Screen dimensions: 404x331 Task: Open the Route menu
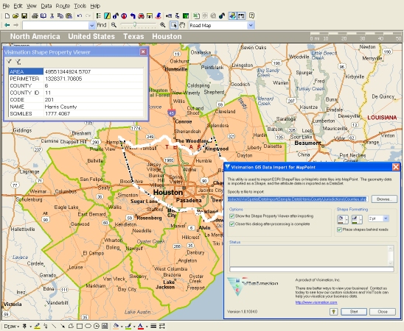pos(63,6)
